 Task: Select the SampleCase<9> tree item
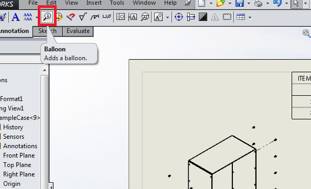pos(20,118)
